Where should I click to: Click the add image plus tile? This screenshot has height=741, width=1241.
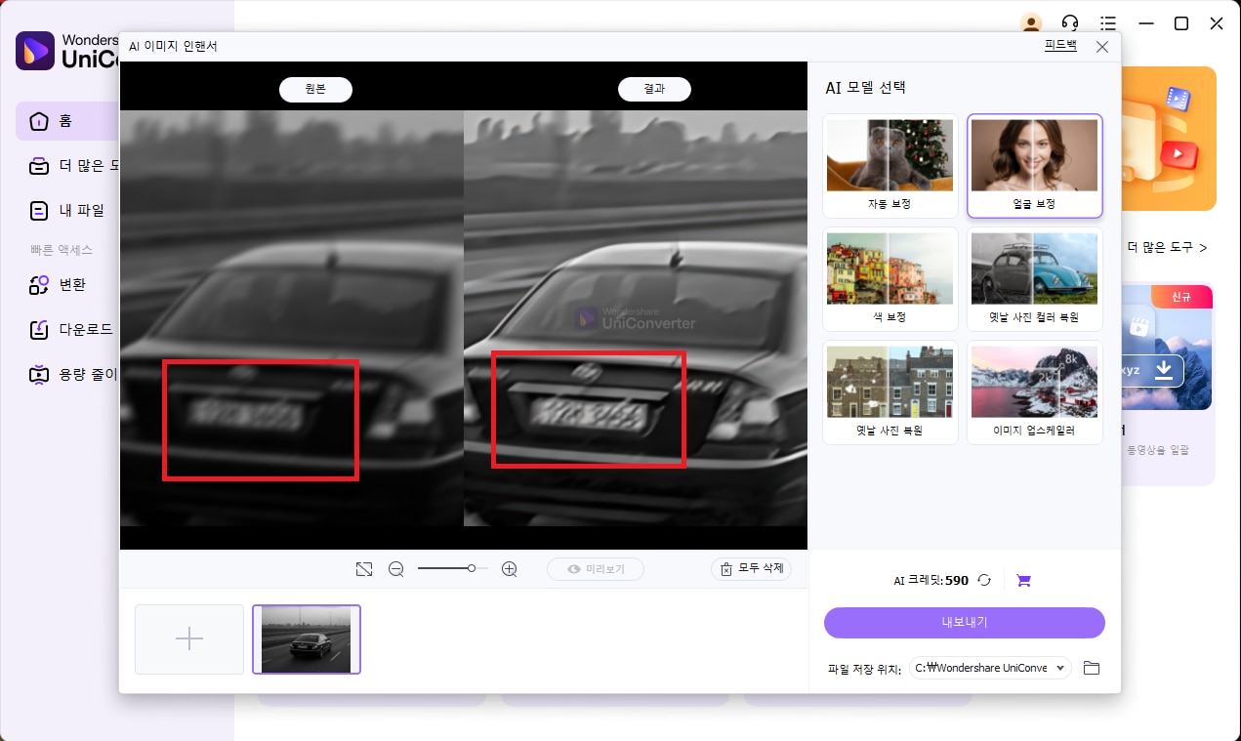pyautogui.click(x=189, y=639)
